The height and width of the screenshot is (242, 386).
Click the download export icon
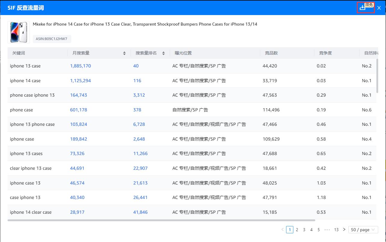(x=362, y=8)
